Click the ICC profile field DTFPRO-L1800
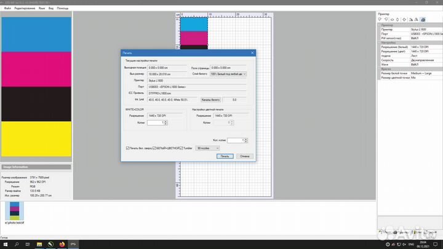Viewport: 443px width, 249px height. (x=197, y=93)
